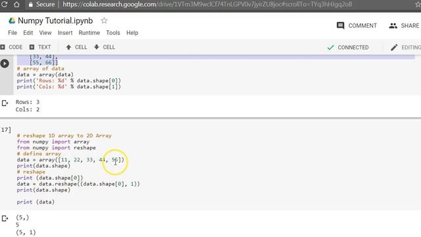Click the comment '# reshape 1D array to 2D Array'

(x=64, y=136)
